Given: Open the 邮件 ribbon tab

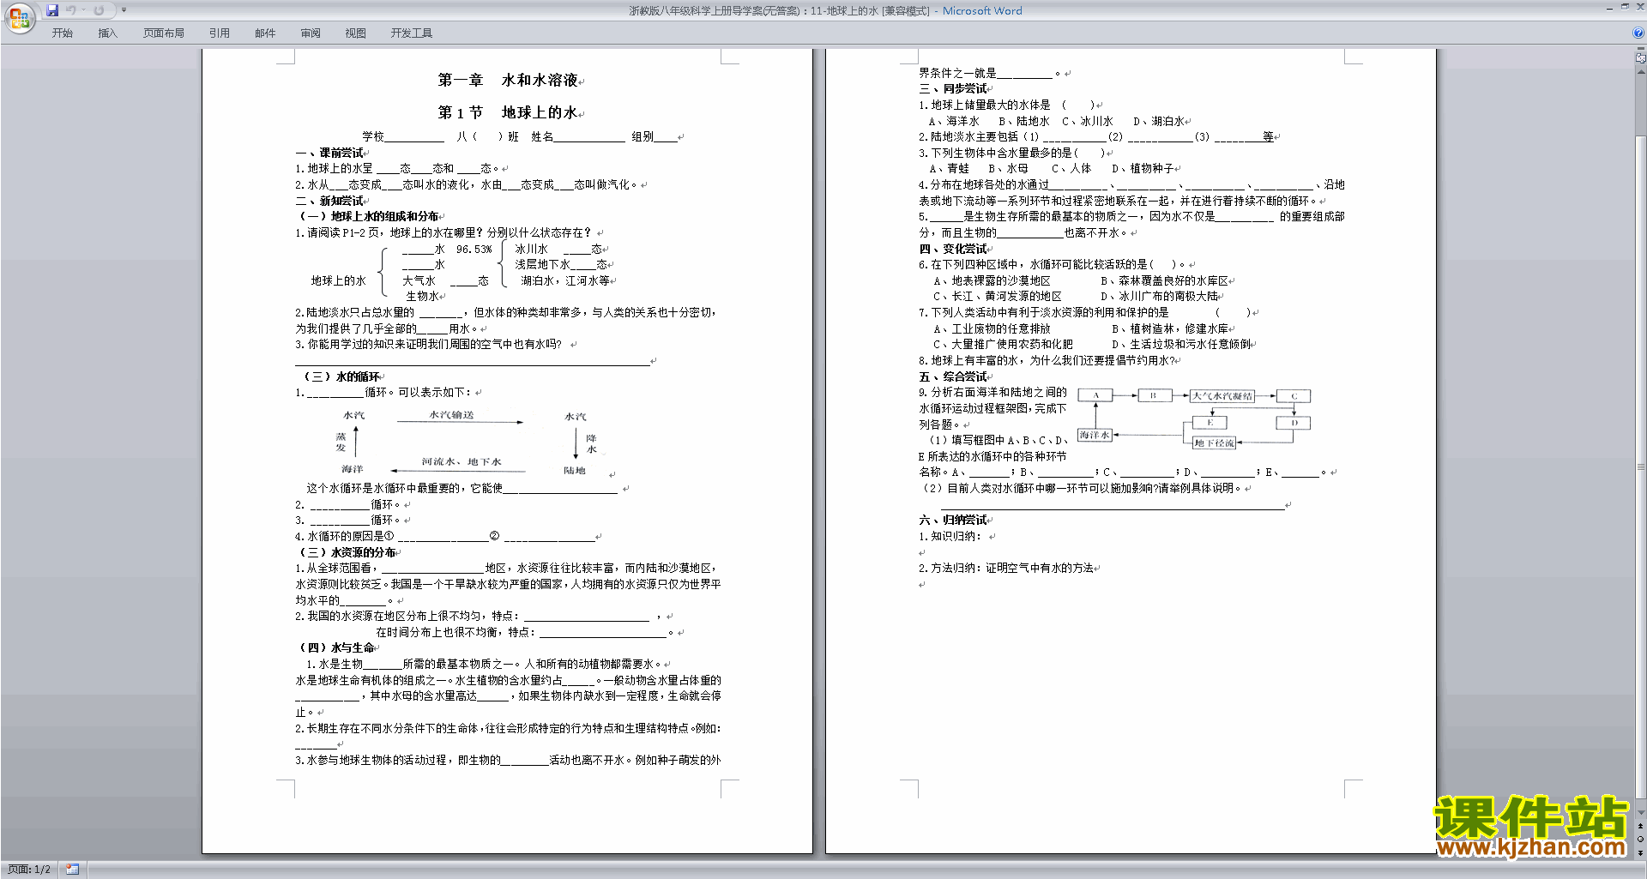Looking at the screenshot, I should 265,33.
